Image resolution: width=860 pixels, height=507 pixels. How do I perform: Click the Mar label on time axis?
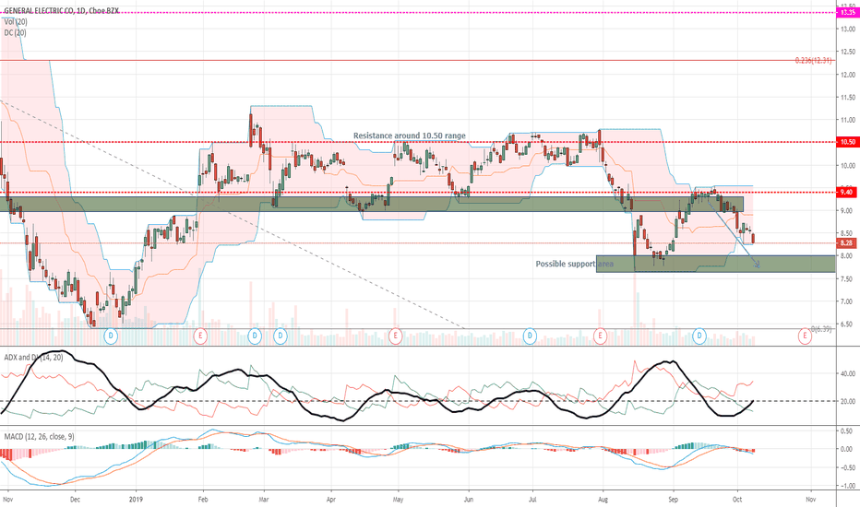(264, 500)
